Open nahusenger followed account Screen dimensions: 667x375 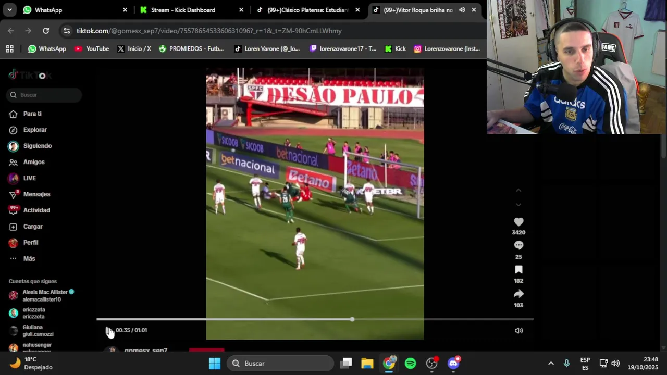tap(29, 347)
